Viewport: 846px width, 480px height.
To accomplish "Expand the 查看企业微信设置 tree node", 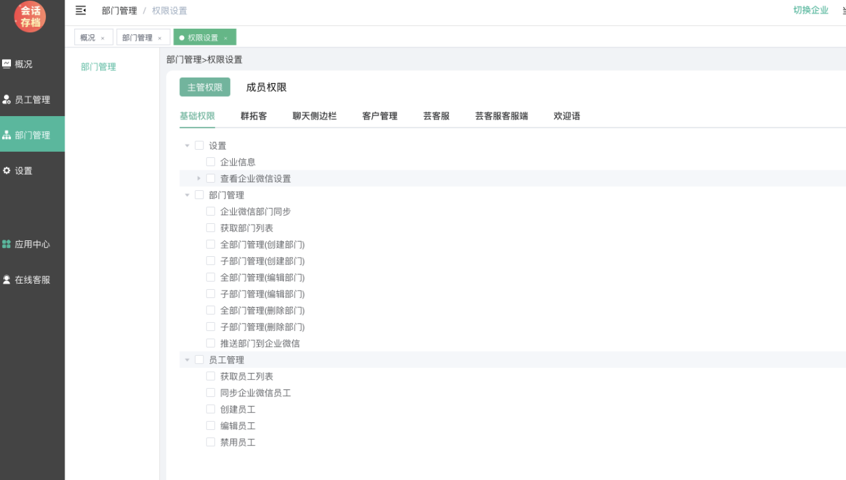I will click(x=198, y=179).
